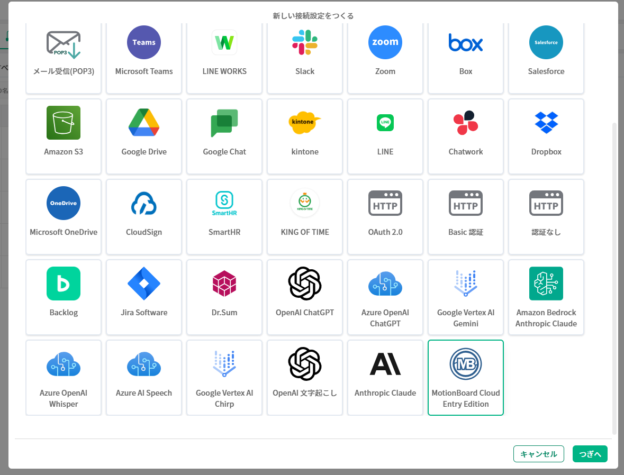The image size is (624, 475).
Task: Select the MotionBoard Cloud Entry Edition tile
Action: (x=466, y=378)
